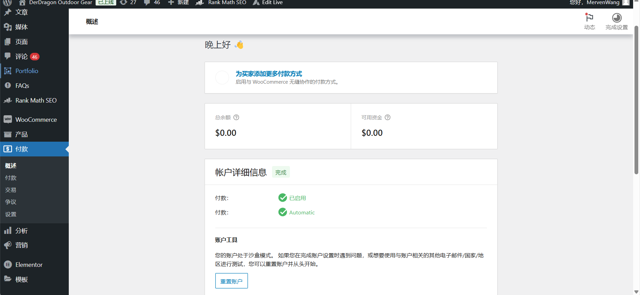
Task: Click the 完成设置 progress circle icon
Action: click(x=617, y=18)
